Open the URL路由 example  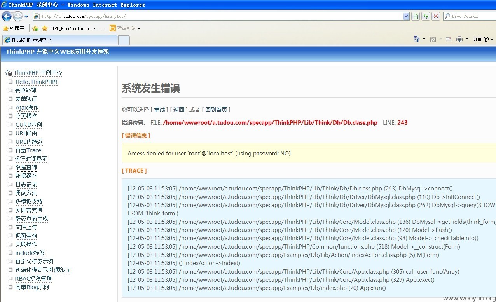(26, 133)
